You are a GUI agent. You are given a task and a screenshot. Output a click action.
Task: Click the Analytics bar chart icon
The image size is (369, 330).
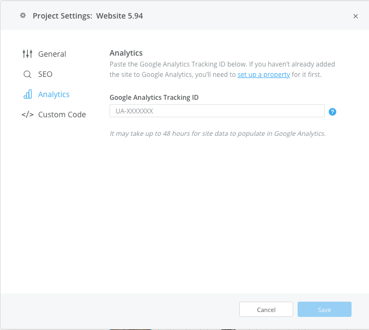[x=27, y=94]
